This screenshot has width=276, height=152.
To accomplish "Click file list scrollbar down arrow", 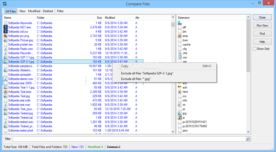I will [173, 132].
